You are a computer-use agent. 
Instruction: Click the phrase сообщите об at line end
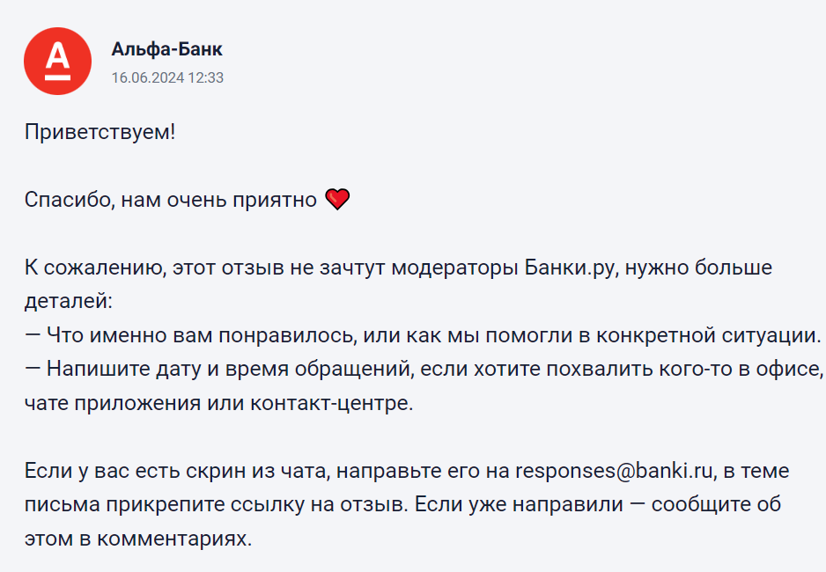click(x=716, y=504)
